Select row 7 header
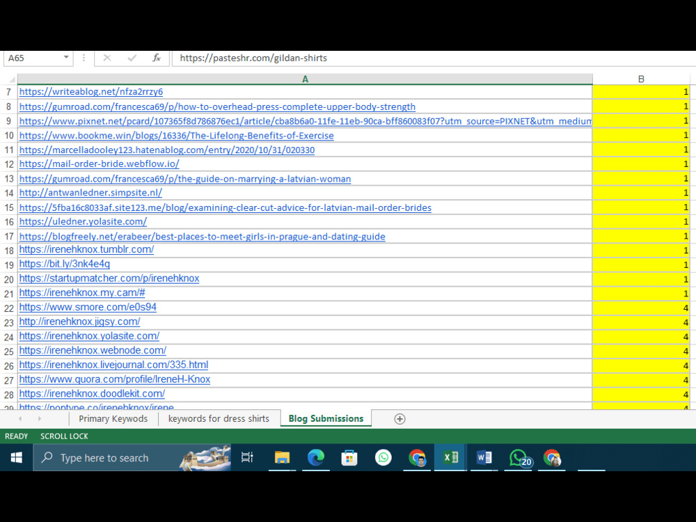Viewport: 696px width, 522px height. click(x=8, y=92)
